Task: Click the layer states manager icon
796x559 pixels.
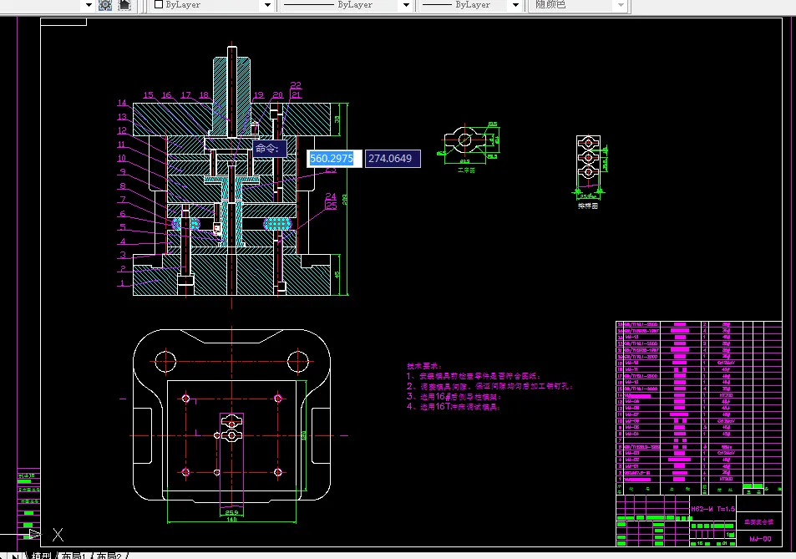Action: [x=105, y=5]
